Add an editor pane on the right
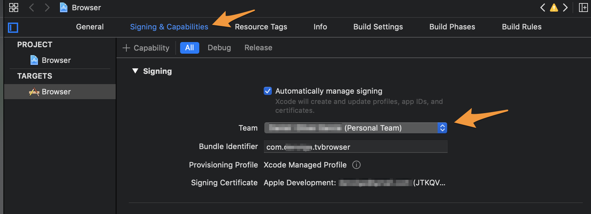591x214 pixels. pyautogui.click(x=583, y=8)
